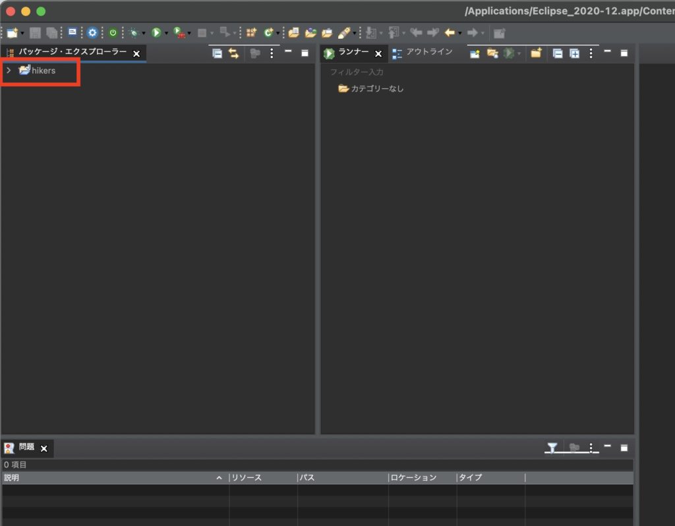675x526 pixels.
Task: Click the gray Forward navigation arrow
Action: pos(472,33)
